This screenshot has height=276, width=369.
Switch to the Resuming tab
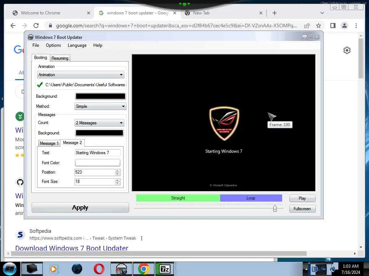pos(60,58)
